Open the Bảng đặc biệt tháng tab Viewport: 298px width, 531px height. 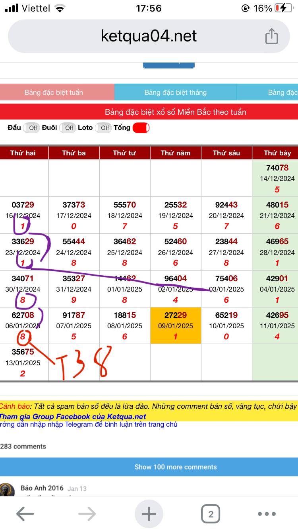(175, 92)
